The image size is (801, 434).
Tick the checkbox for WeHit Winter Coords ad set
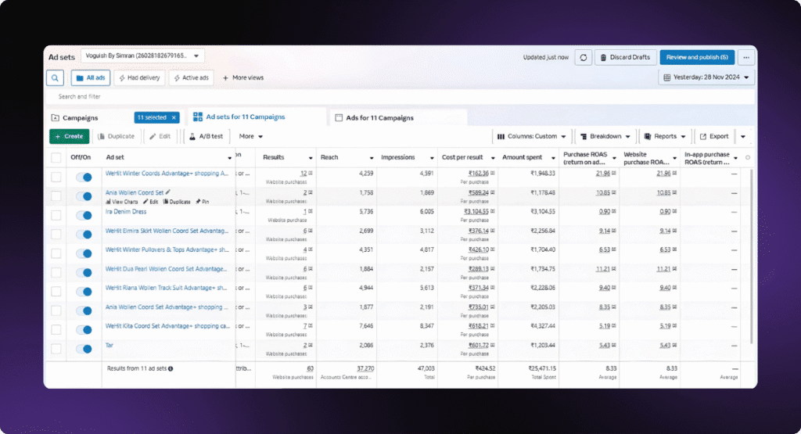(56, 177)
